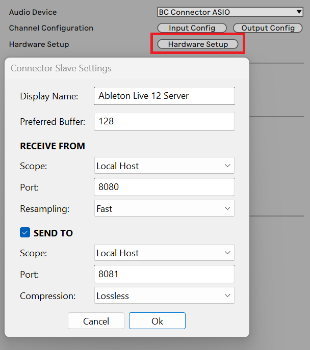
Task: Click the Display Name label text
Action: [x=49, y=96]
